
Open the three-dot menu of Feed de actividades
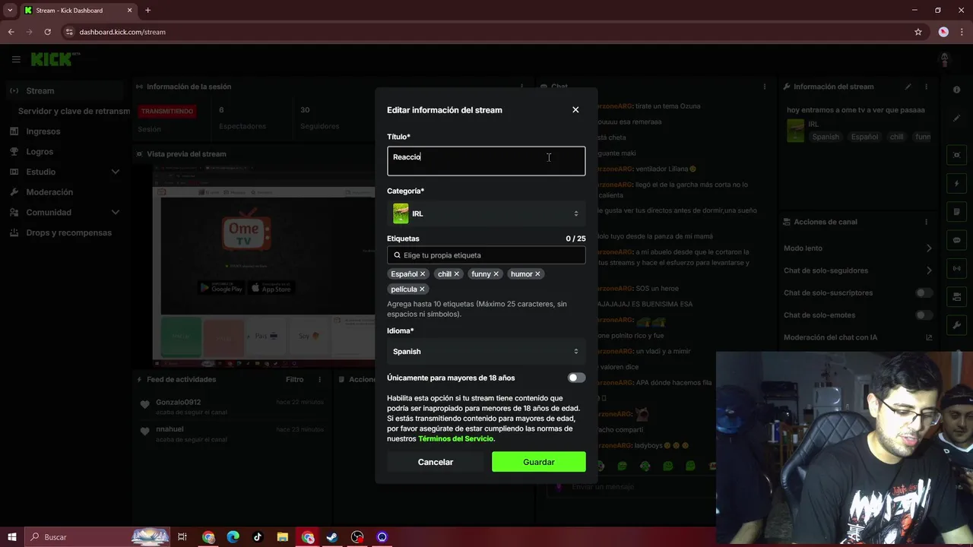(x=319, y=379)
